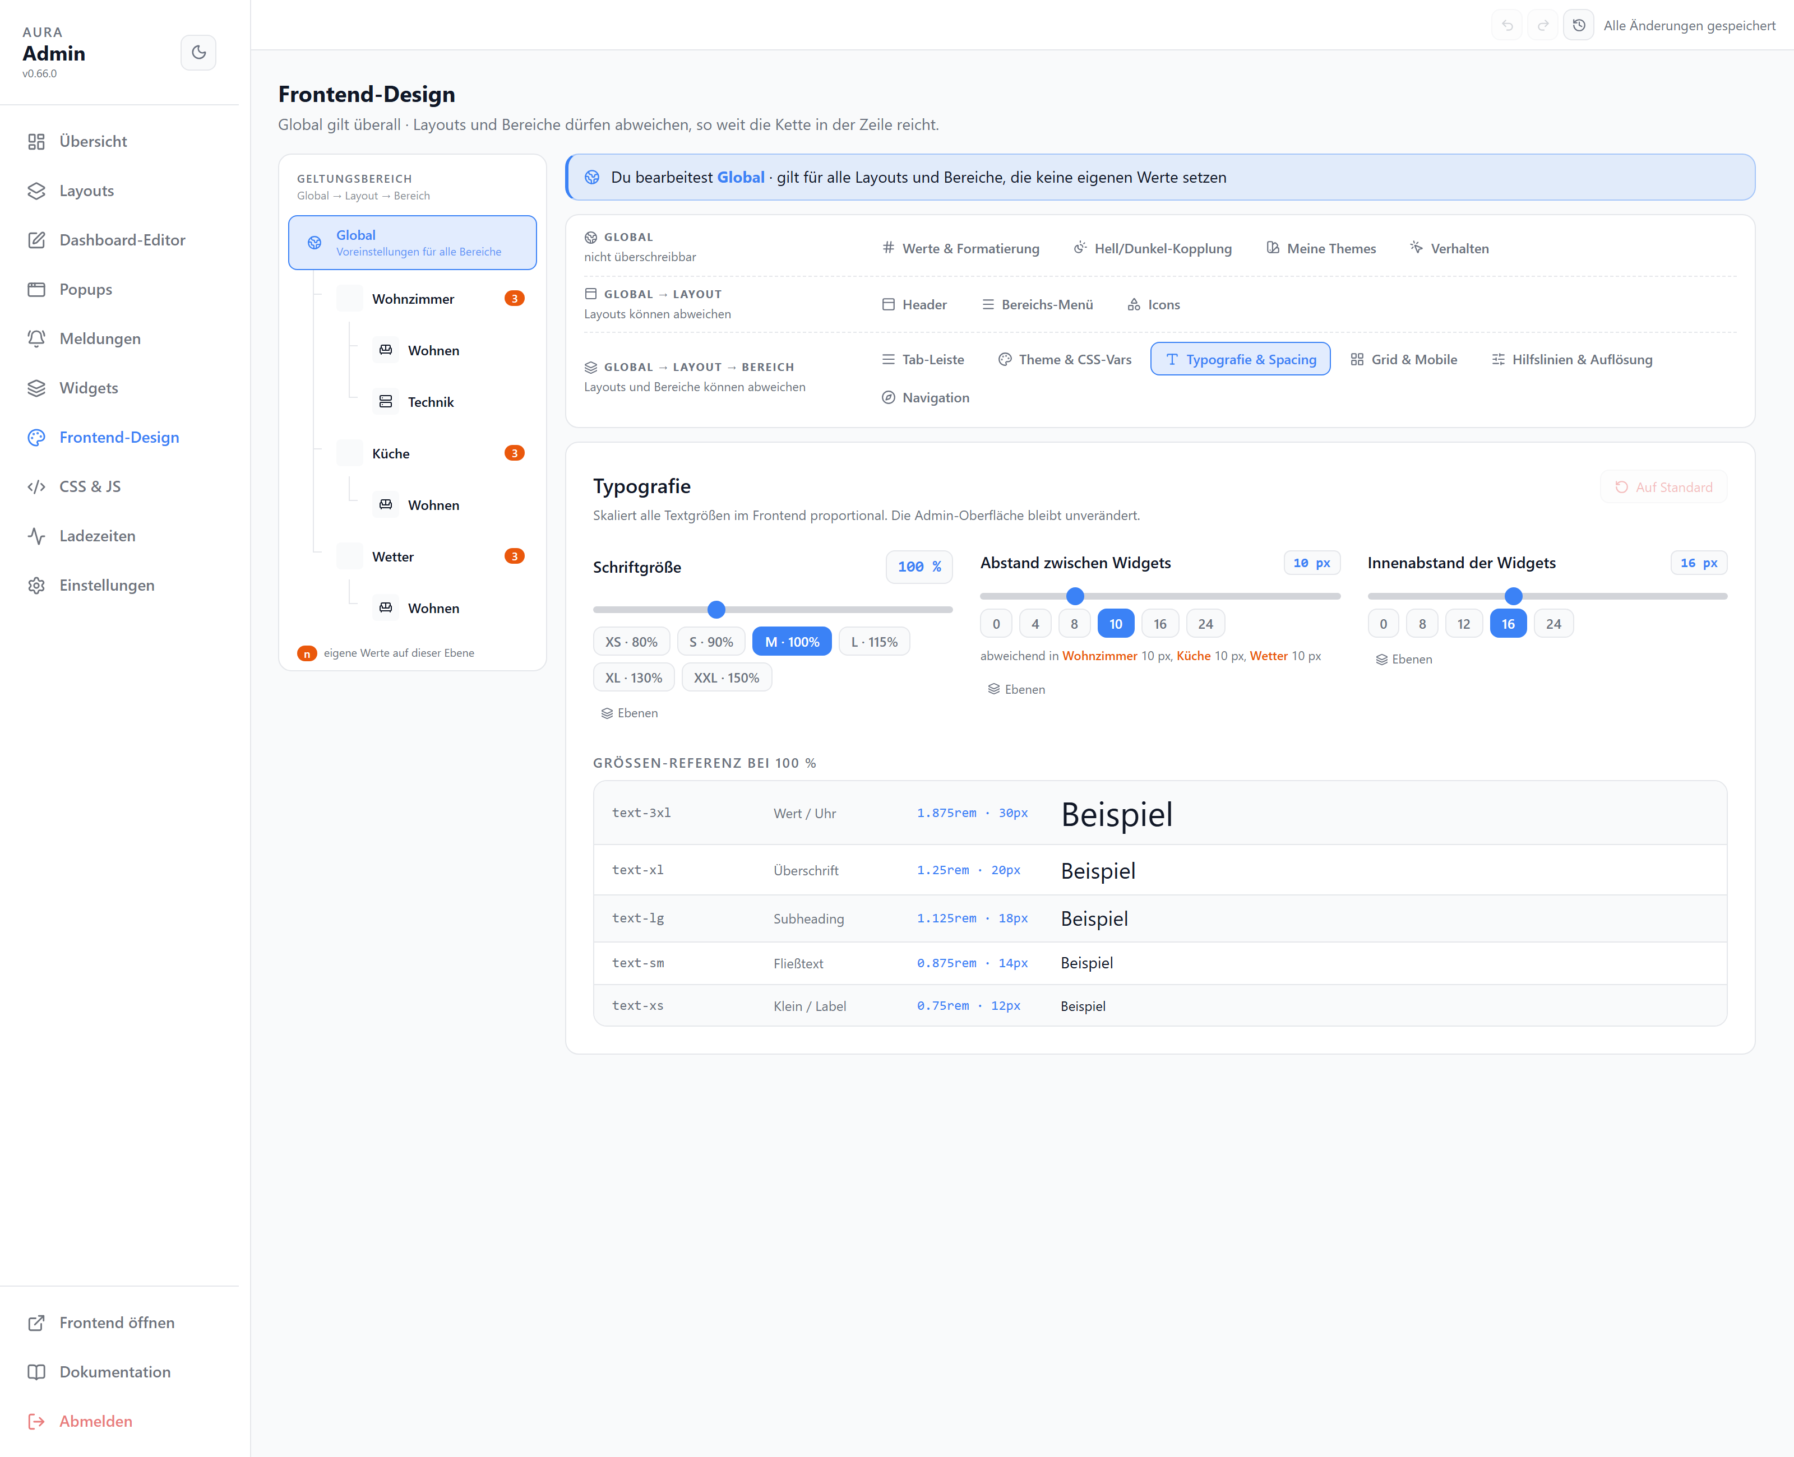Select the XL · 130% font size preset
This screenshot has height=1457, width=1794.
(x=633, y=678)
